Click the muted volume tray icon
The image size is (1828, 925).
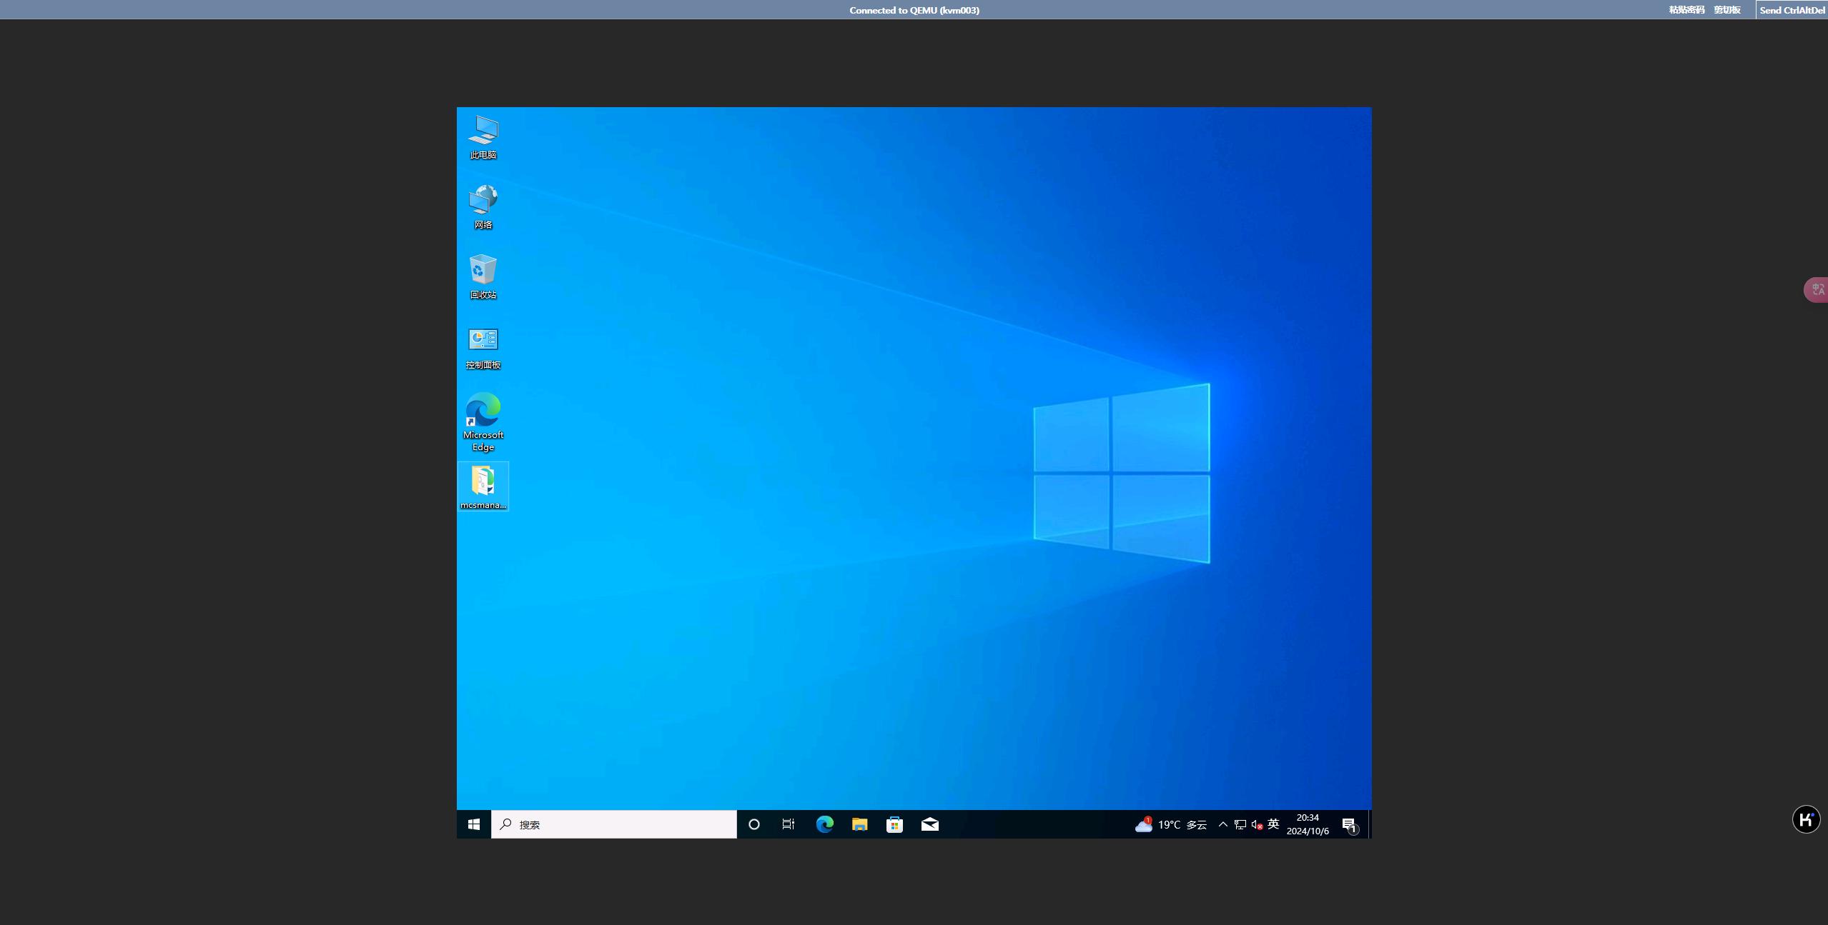1257,824
